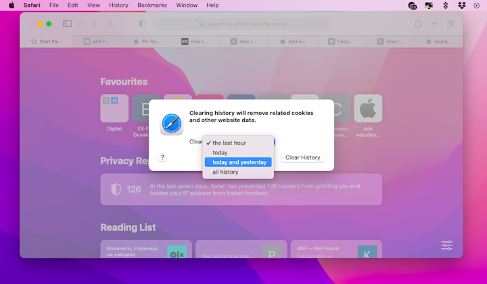Go back to the previous page
Image resolution: width=487 pixels, height=284 pixels.
[94, 24]
